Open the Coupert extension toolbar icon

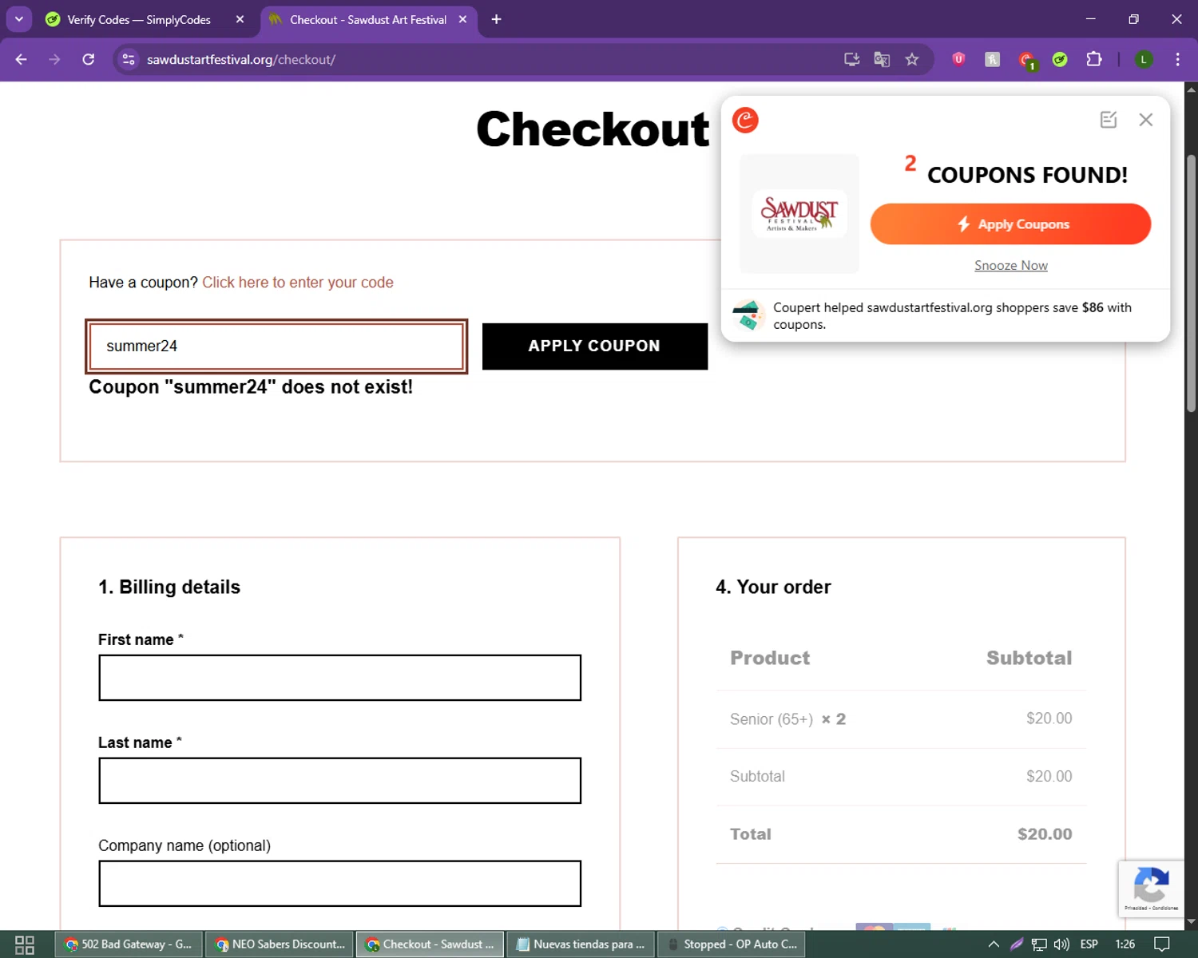point(1027,60)
